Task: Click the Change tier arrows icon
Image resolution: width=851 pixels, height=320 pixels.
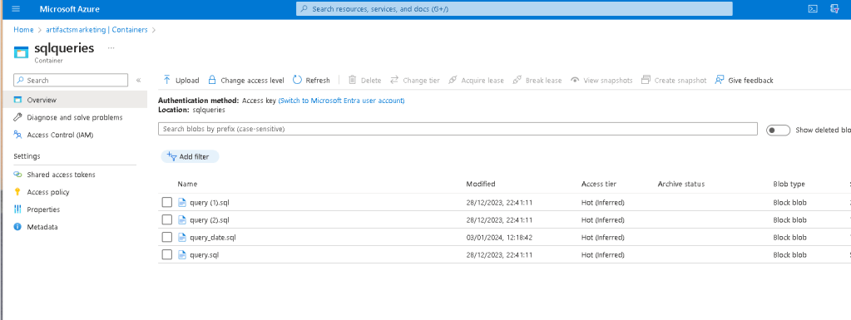Action: point(394,80)
